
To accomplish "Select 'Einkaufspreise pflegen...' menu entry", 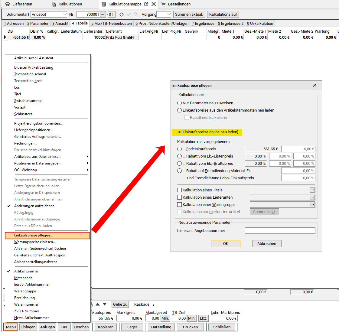I will pyautogui.click(x=47, y=235).
